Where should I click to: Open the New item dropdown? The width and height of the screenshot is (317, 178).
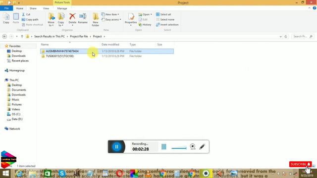[110, 14]
